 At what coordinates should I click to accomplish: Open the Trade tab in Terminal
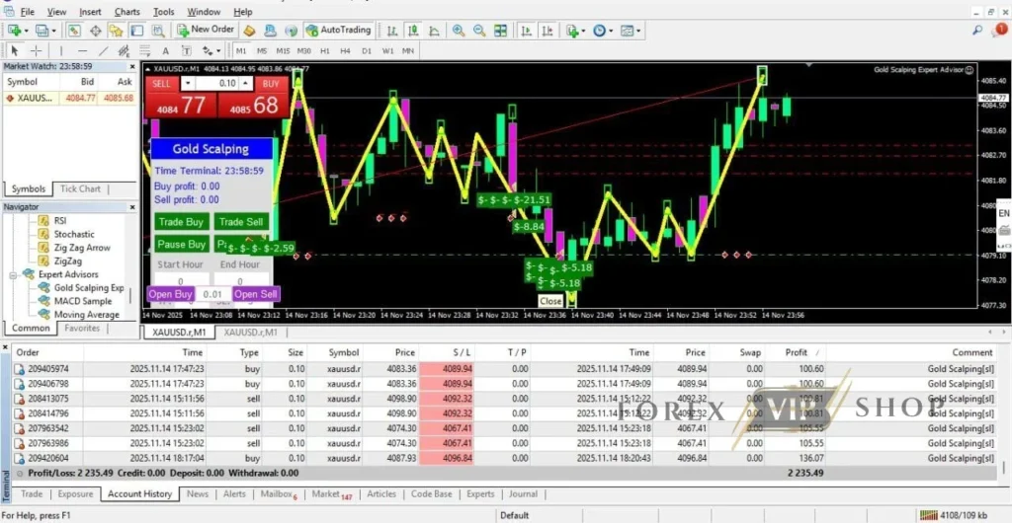click(32, 494)
